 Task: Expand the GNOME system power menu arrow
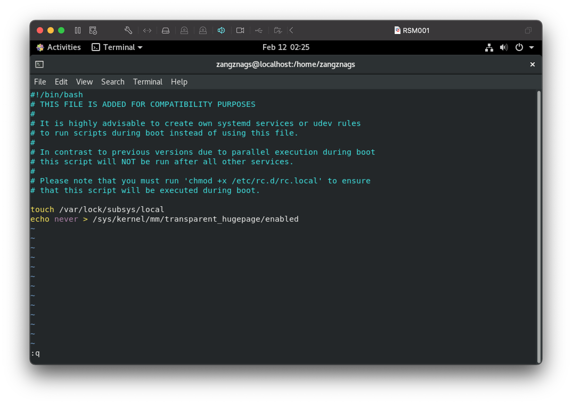click(x=532, y=48)
